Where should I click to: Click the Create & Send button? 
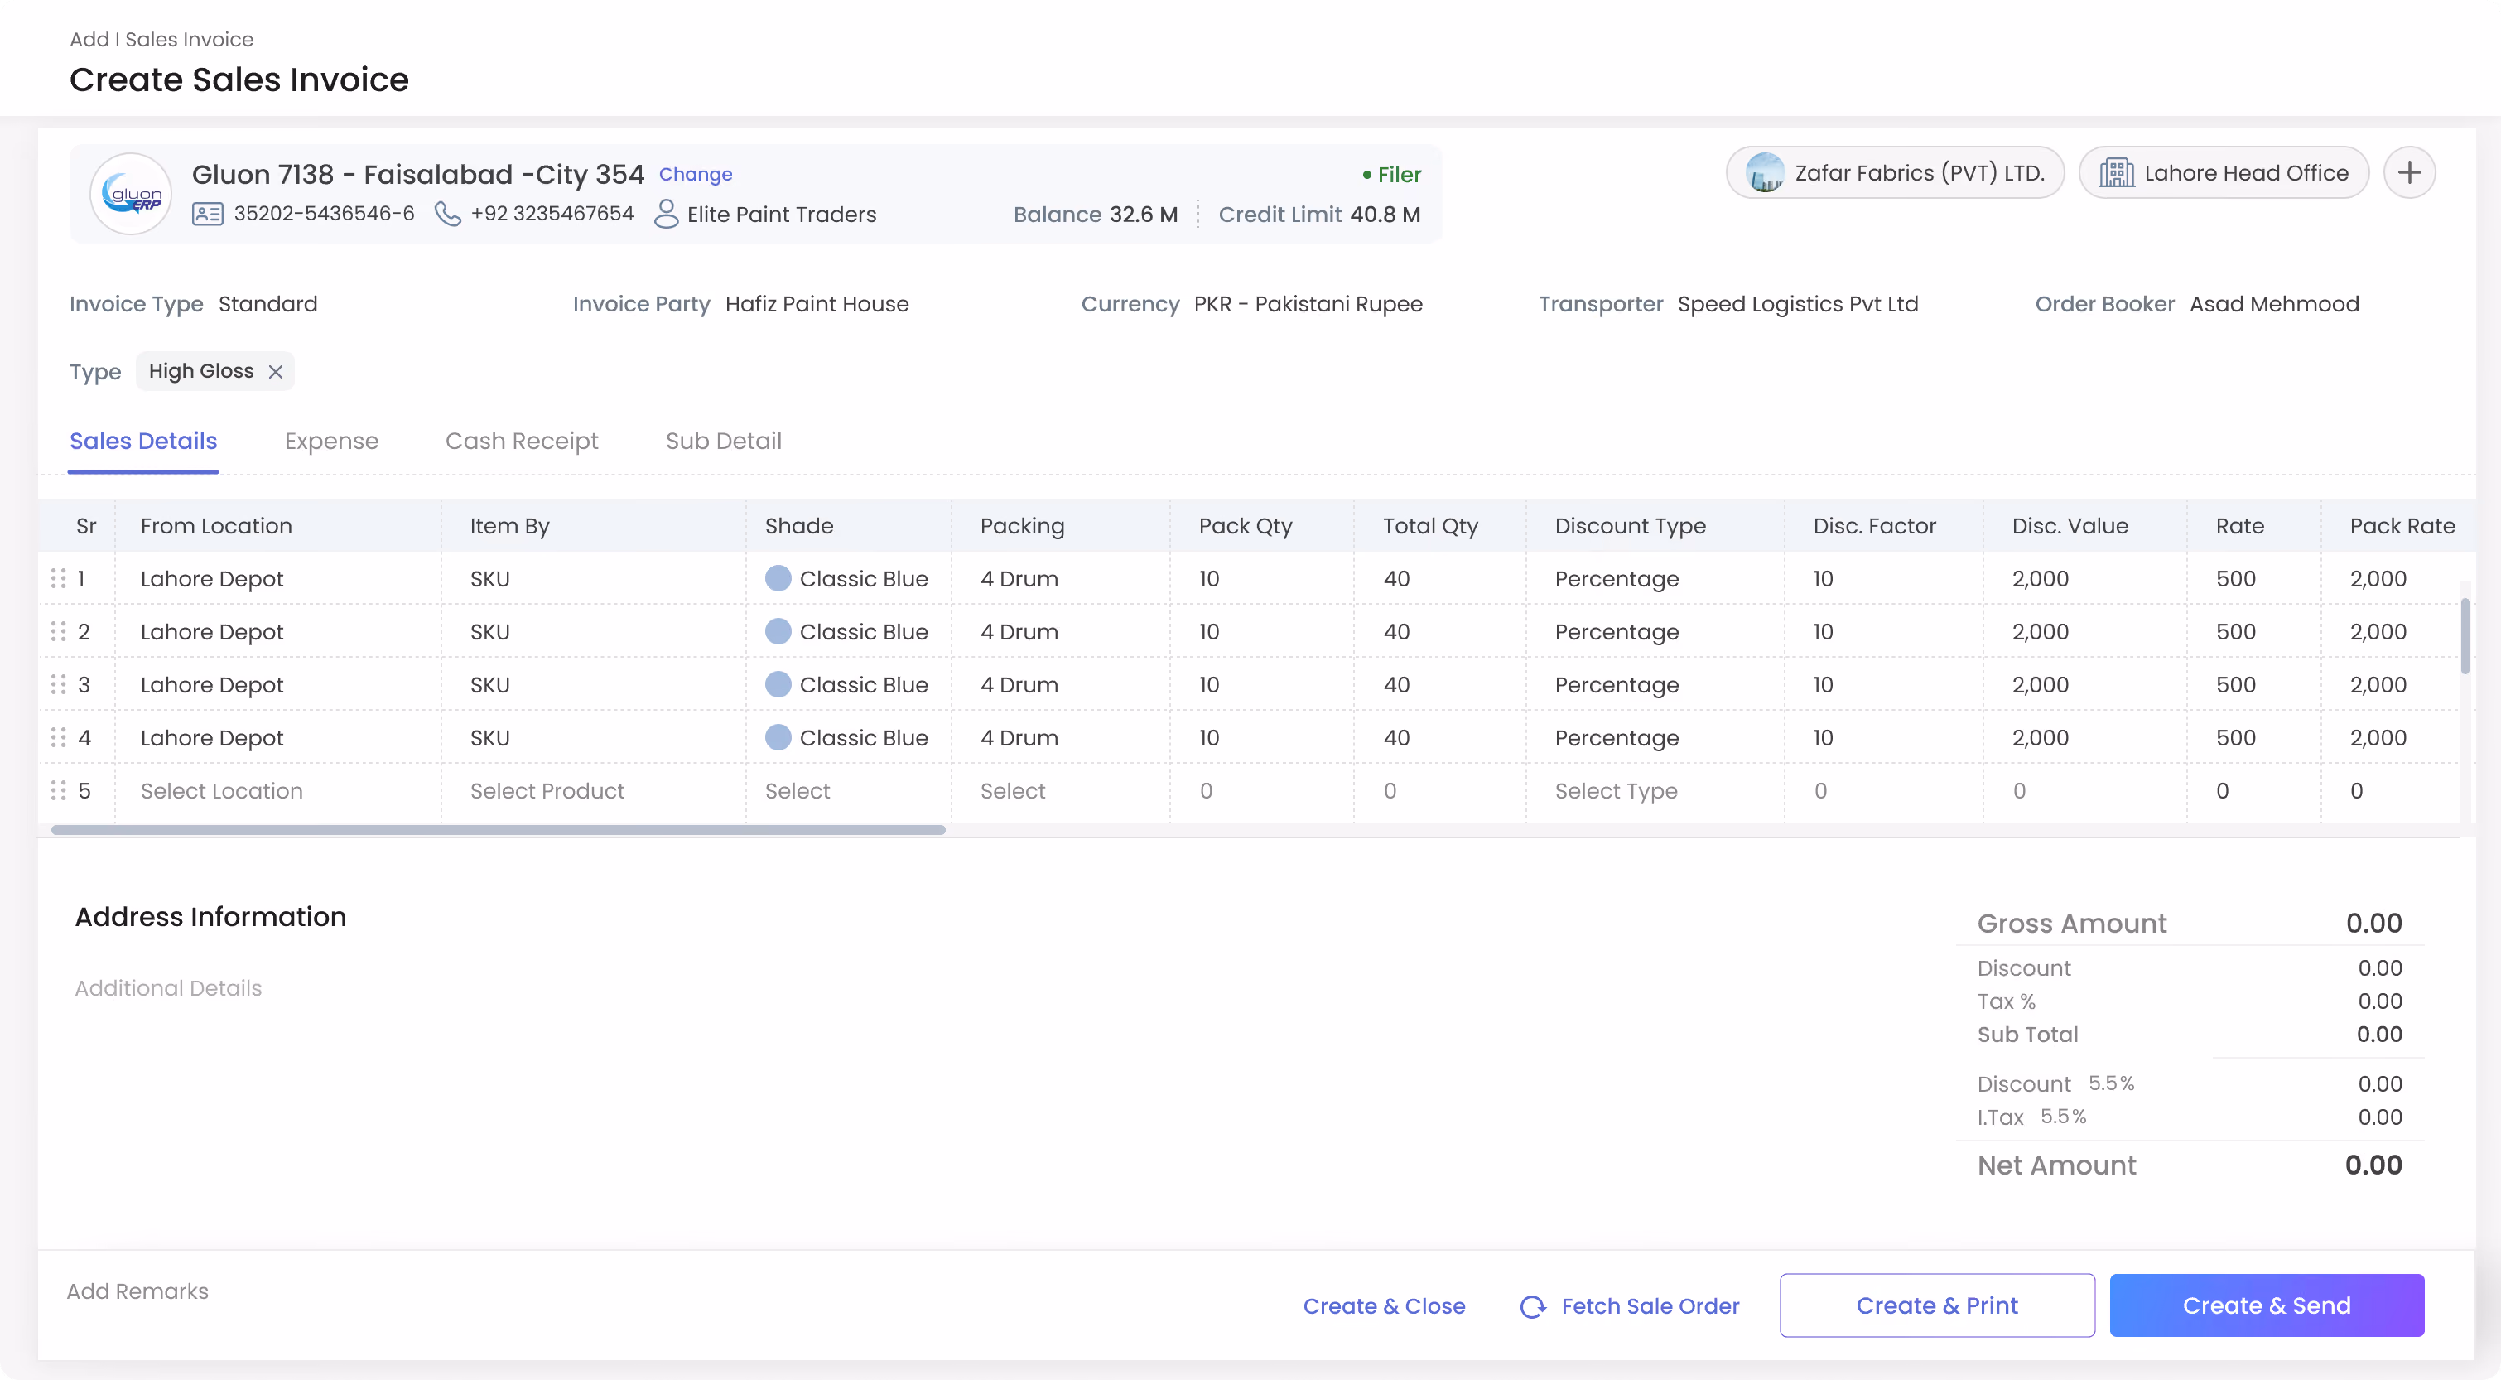[2266, 1305]
